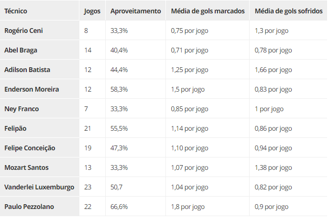Select the 66,6% aproveitamento cell
The width and height of the screenshot is (329, 219).
119,207
